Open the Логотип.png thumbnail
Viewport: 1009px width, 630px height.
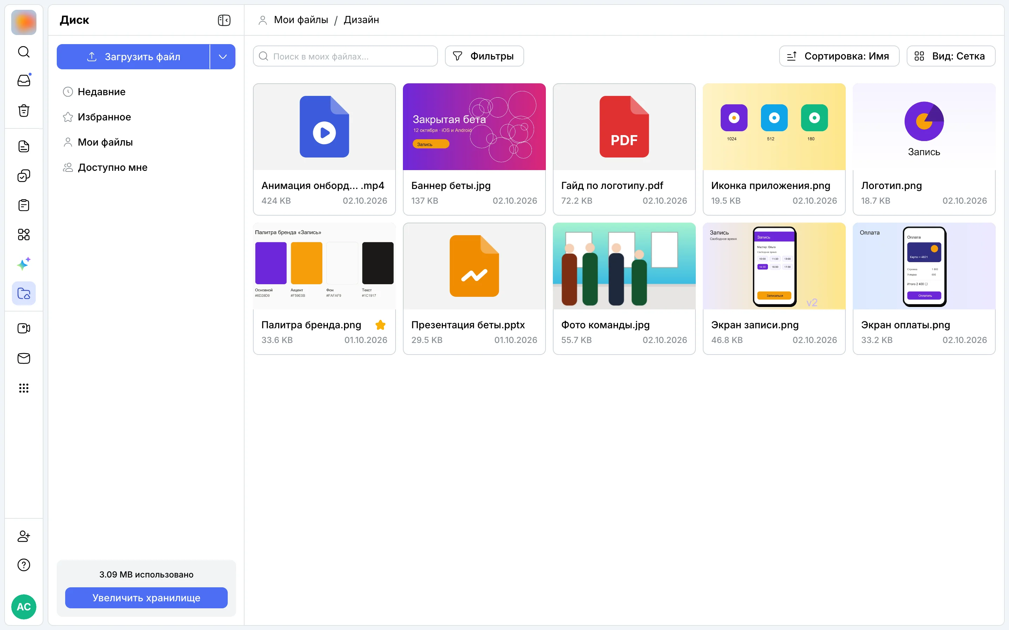point(924,127)
